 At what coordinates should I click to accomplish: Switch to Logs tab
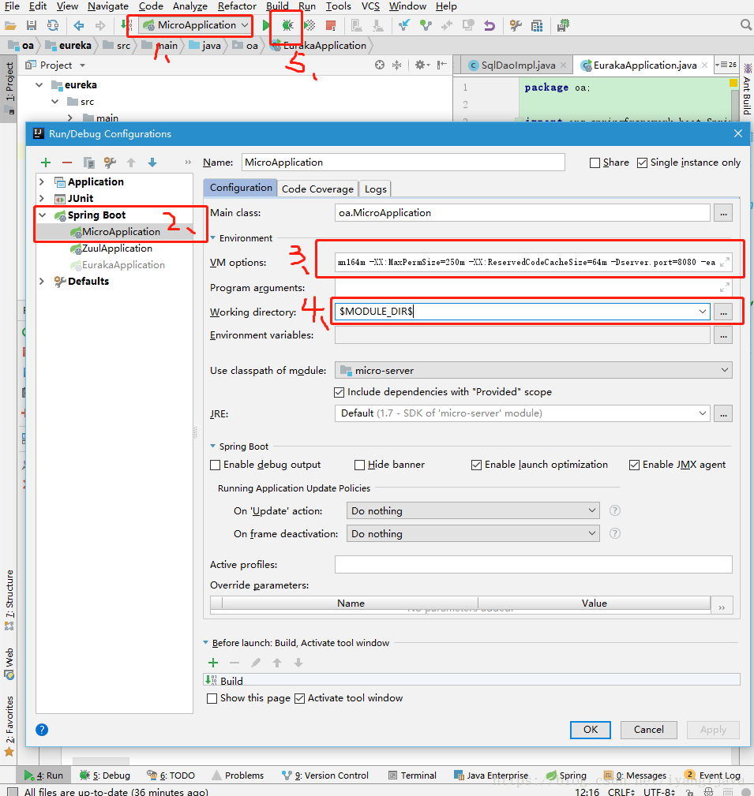(376, 189)
